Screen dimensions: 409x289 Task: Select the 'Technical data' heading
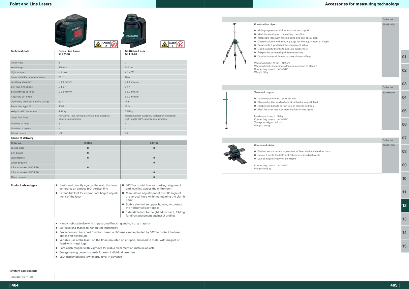(x=20, y=51)
